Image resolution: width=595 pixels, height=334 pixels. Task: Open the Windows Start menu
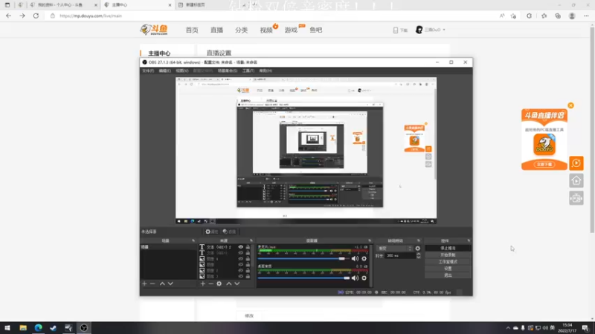[7, 327]
